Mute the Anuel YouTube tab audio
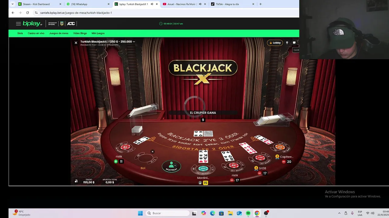389x218 pixels. 200,4
